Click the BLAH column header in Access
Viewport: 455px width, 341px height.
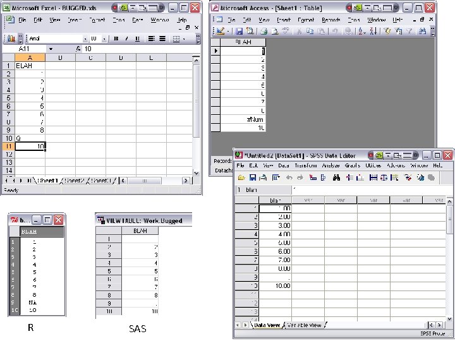click(x=243, y=42)
